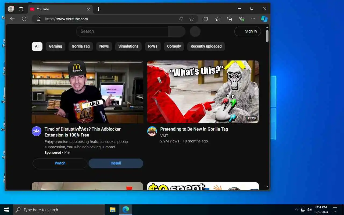Select the Recently uploaded filter chip
The image size is (344, 215).
pos(206,46)
